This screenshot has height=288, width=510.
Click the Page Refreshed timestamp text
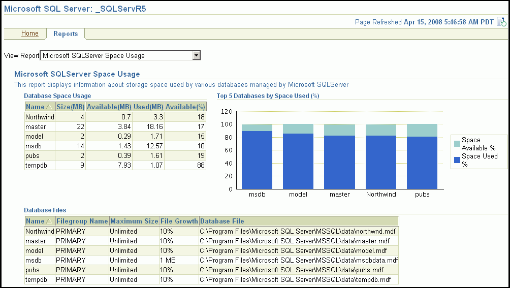point(425,22)
